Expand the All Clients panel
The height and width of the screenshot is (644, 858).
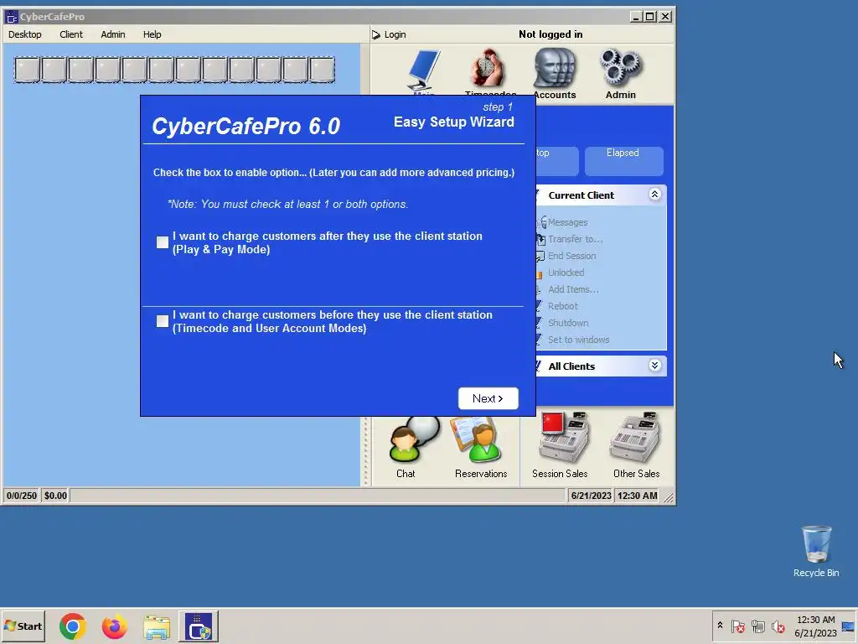(x=654, y=366)
